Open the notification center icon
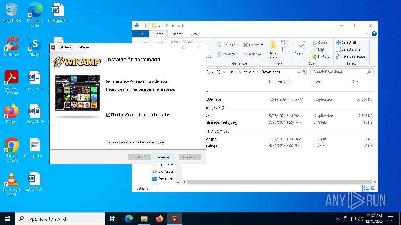The width and height of the screenshot is (401, 225). pos(391,219)
